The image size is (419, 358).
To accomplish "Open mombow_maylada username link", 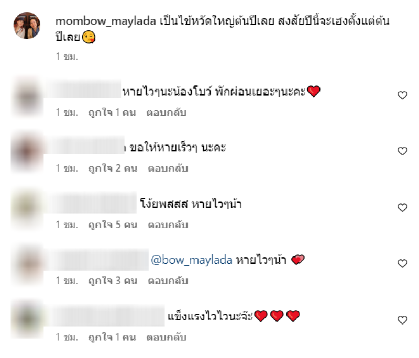I will (x=106, y=21).
